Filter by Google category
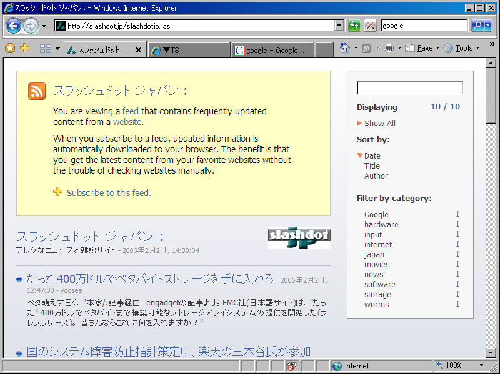 pyautogui.click(x=376, y=215)
